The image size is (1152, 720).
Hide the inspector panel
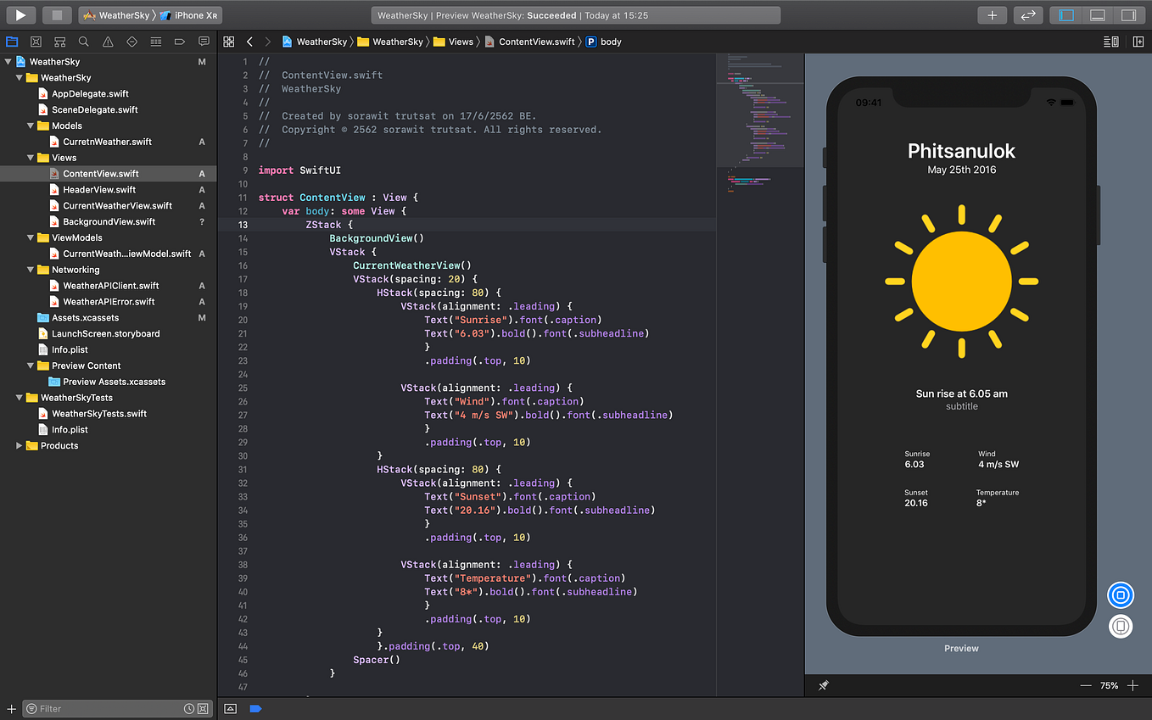1128,14
